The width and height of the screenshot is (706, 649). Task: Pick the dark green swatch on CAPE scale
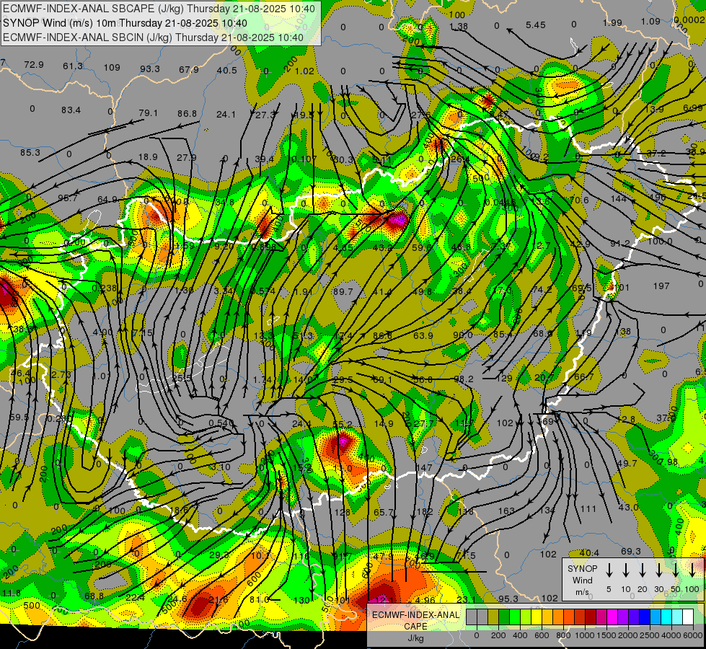point(504,617)
